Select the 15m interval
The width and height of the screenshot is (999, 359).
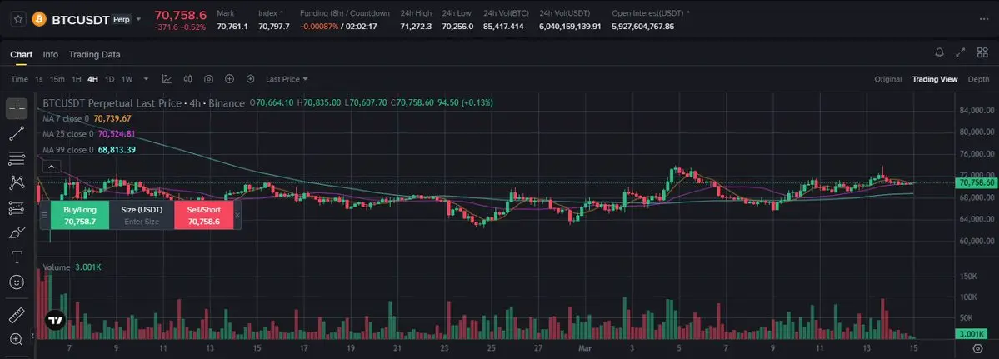click(57, 79)
